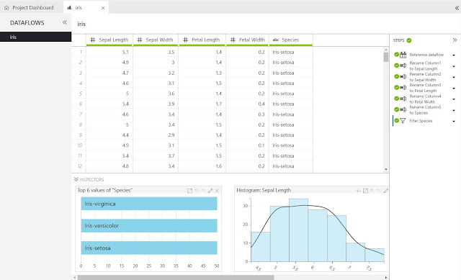The width and height of the screenshot is (461, 280).
Task: Select the Species column header
Action: pyautogui.click(x=290, y=40)
